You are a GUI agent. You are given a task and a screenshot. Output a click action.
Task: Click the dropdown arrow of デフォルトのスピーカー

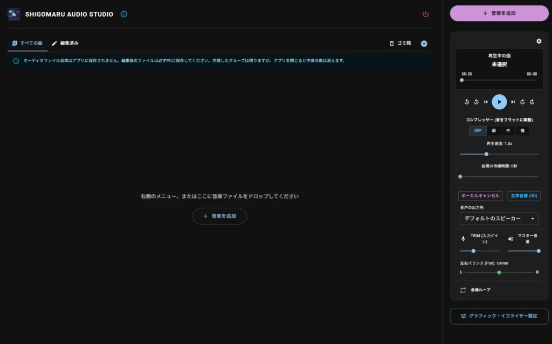(532, 219)
